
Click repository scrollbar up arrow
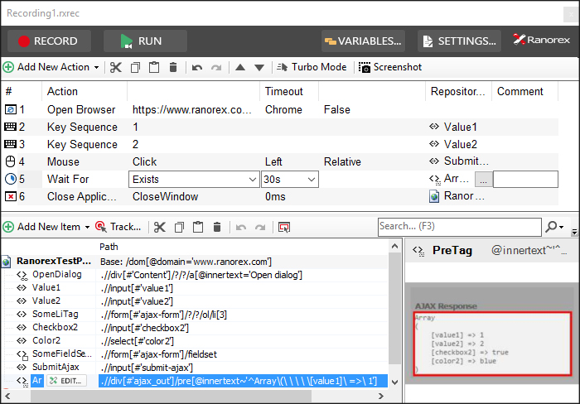point(395,246)
